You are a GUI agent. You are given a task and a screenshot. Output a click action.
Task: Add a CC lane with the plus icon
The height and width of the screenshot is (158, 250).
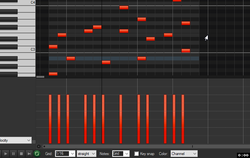coord(34,142)
